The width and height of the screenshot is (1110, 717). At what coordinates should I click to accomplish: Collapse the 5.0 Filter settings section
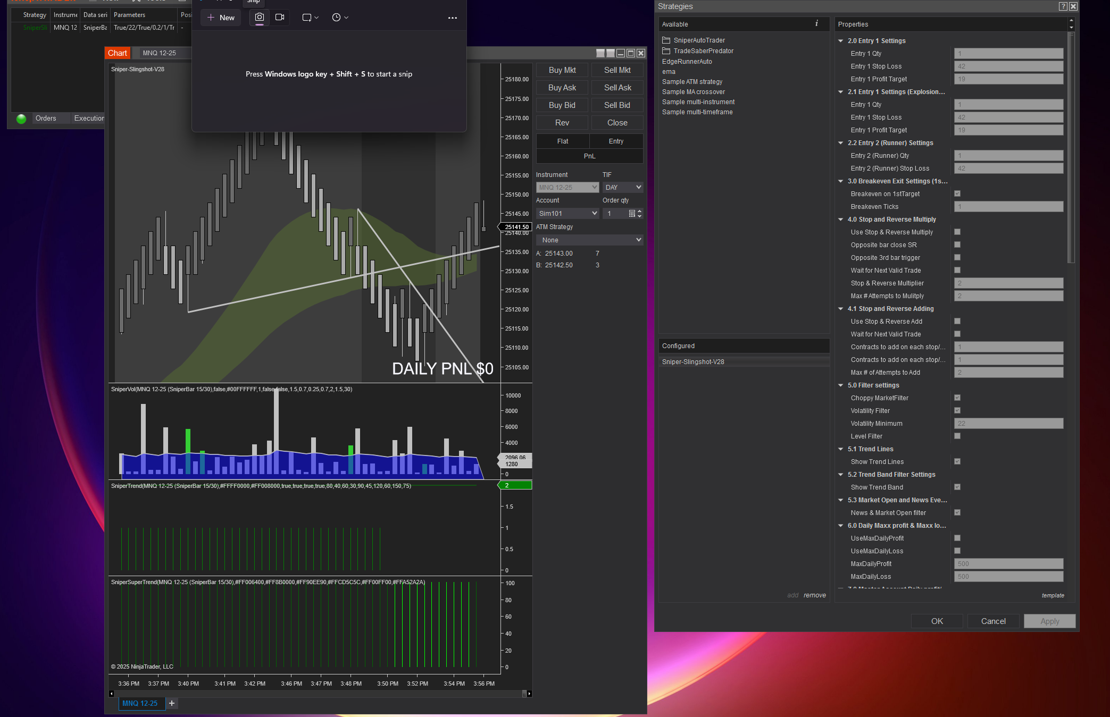click(x=841, y=385)
